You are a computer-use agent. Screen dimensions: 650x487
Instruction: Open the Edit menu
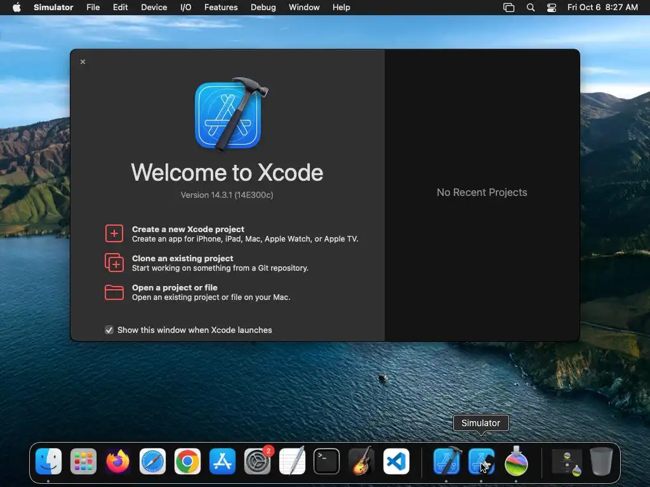(x=120, y=8)
